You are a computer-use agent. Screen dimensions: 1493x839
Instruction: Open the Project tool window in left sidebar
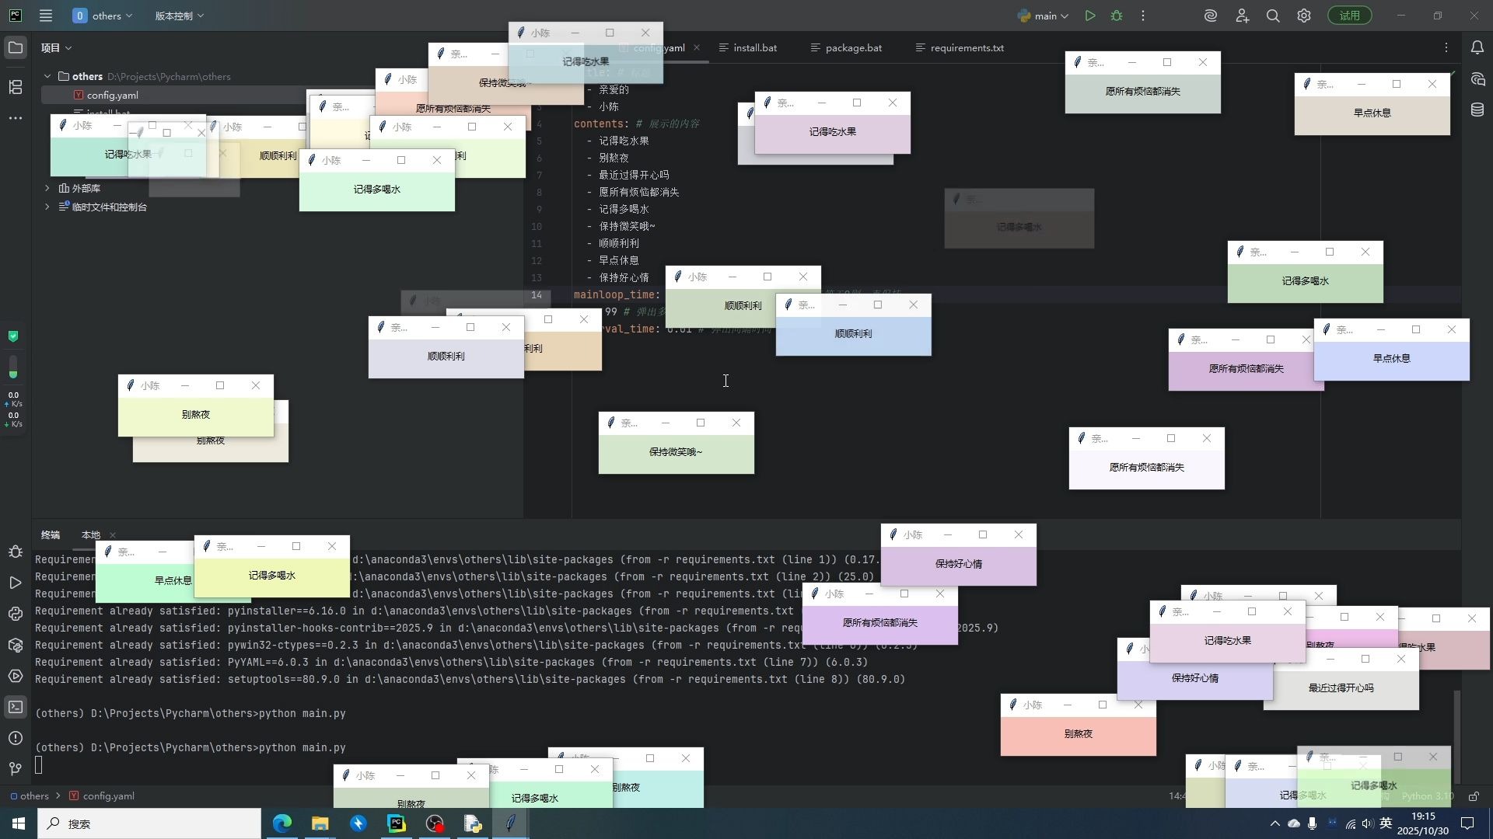(x=16, y=47)
